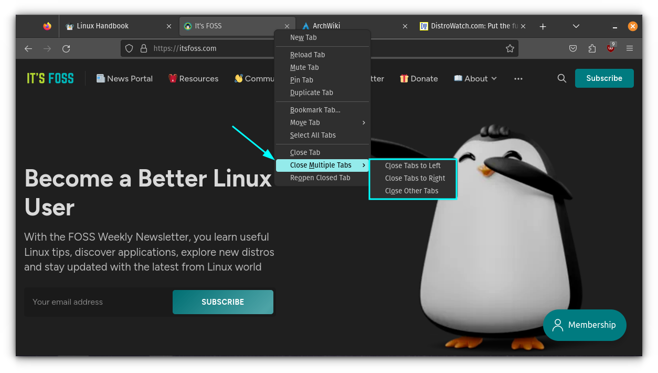The image size is (658, 373).
Task: Choose Close Other Tabs from the submenu
Action: pos(413,190)
